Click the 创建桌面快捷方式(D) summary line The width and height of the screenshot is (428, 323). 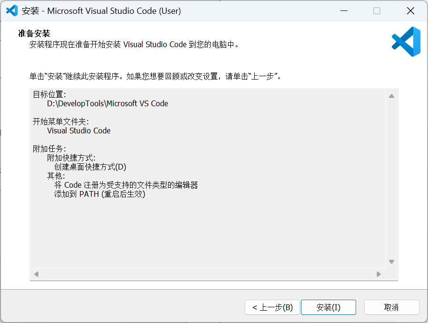(90, 167)
